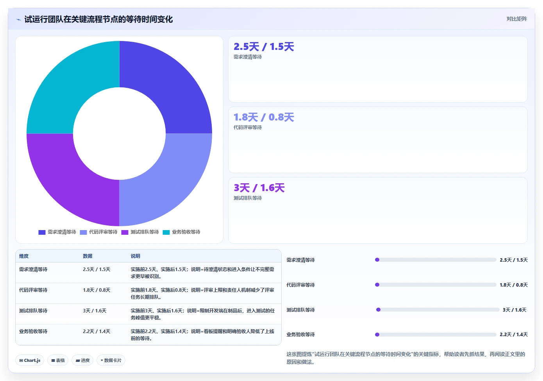Viewport: 543px width, 381px height.
Task: Select the 对比矩阵 label in the header
Action: 516,19
